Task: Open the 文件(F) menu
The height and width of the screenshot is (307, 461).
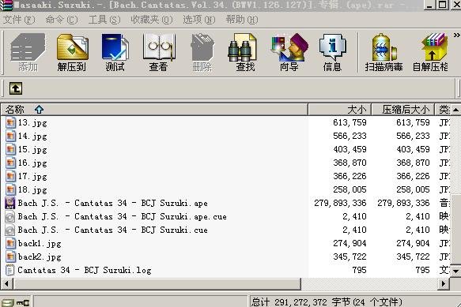Action: pyautogui.click(x=19, y=20)
